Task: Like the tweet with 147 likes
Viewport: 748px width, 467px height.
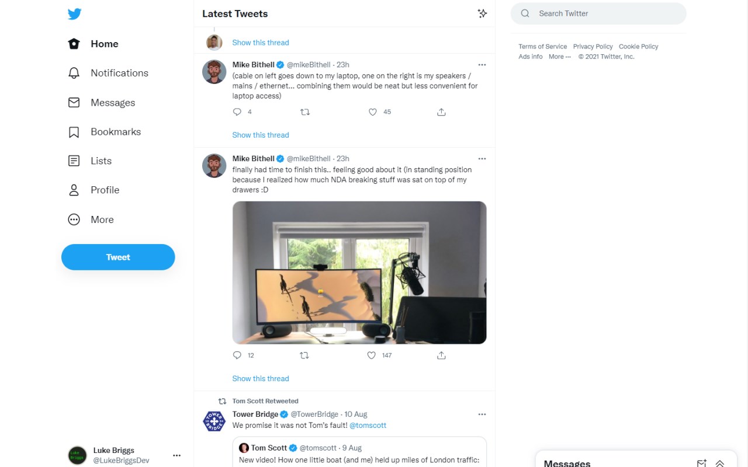Action: pos(372,355)
